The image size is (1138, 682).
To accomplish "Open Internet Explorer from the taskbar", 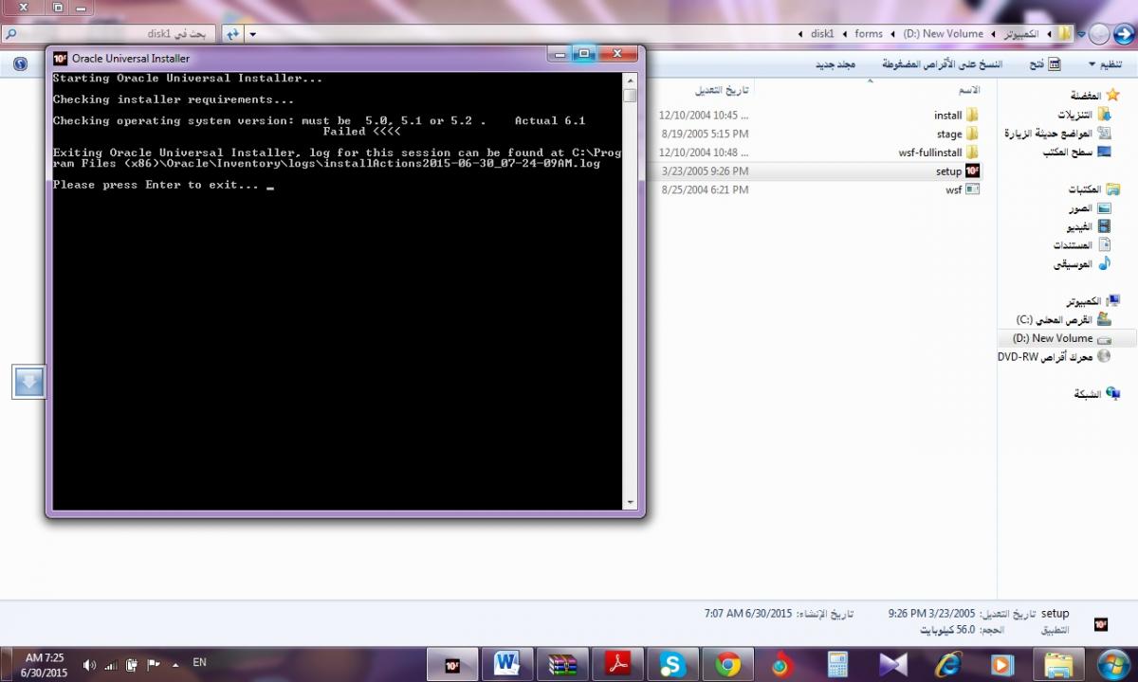I will pyautogui.click(x=947, y=665).
